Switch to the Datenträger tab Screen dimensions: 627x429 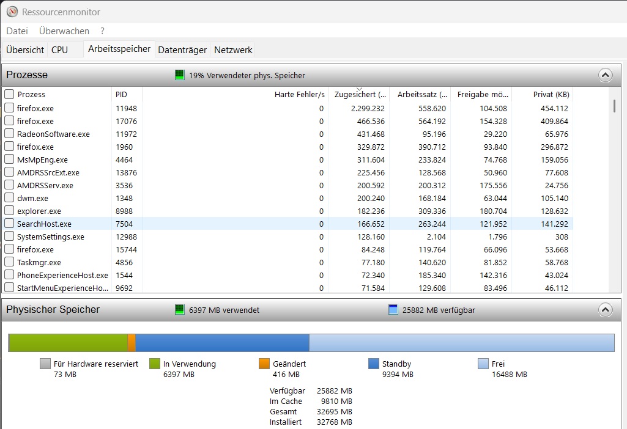(x=182, y=50)
